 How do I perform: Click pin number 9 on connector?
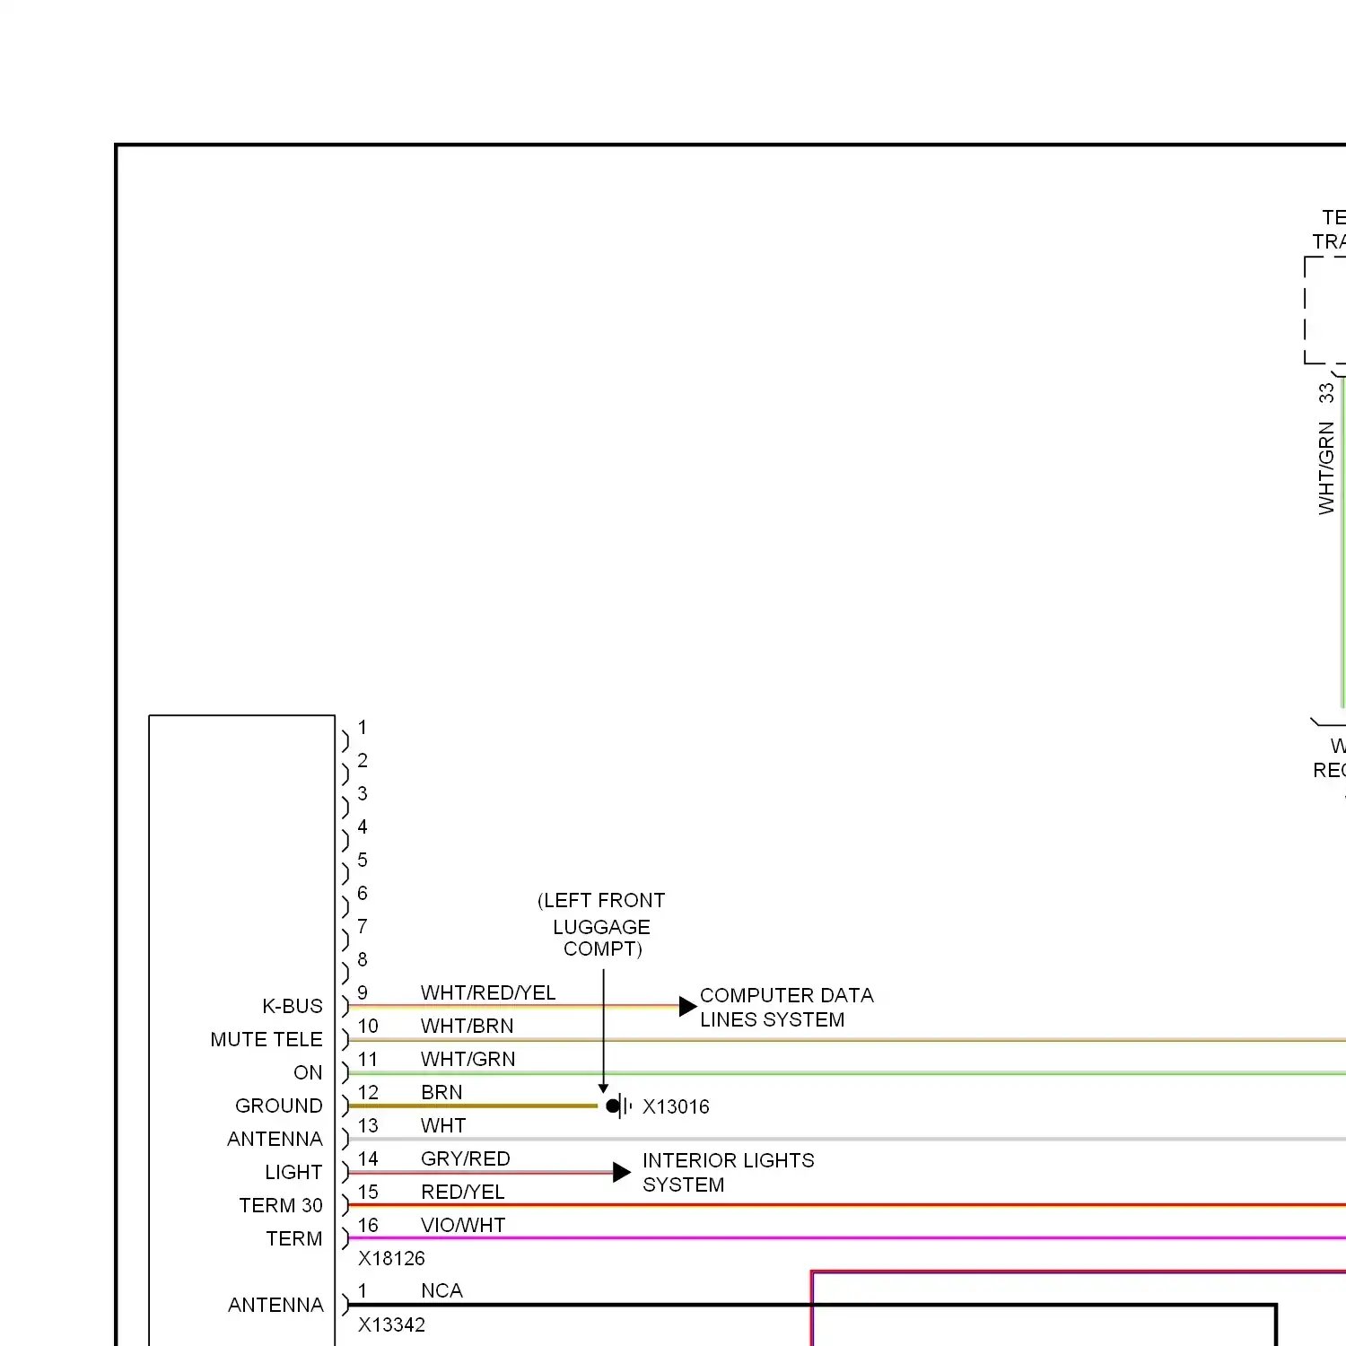tap(363, 992)
